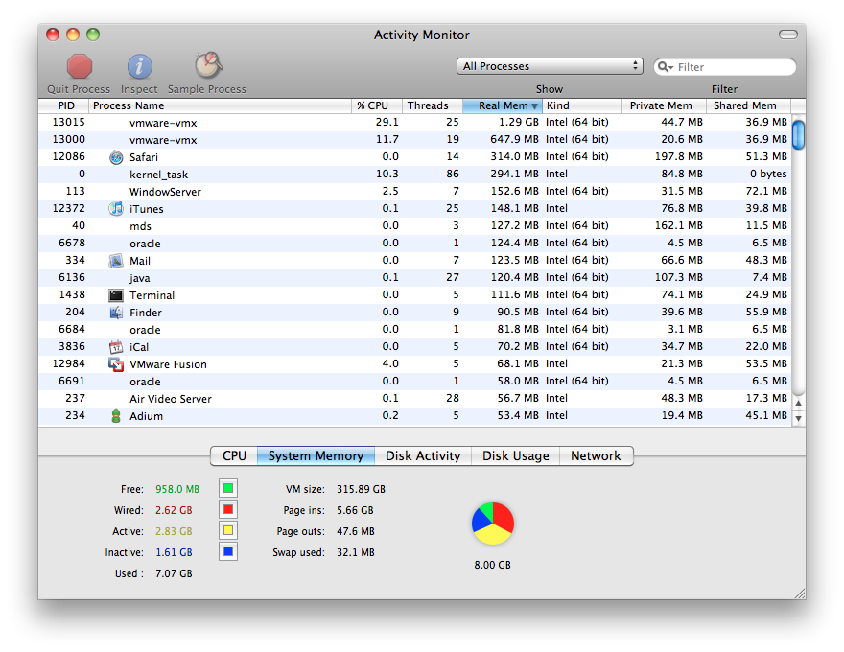Viewport: 844px width, 652px height.
Task: Click the 1.61 GB Inactive value
Action: click(174, 552)
